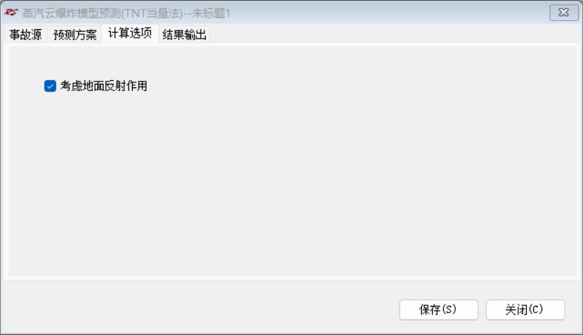This screenshot has width=583, height=335.
Task: Click the blank strip beside 保存(S)
Action: 201,310
